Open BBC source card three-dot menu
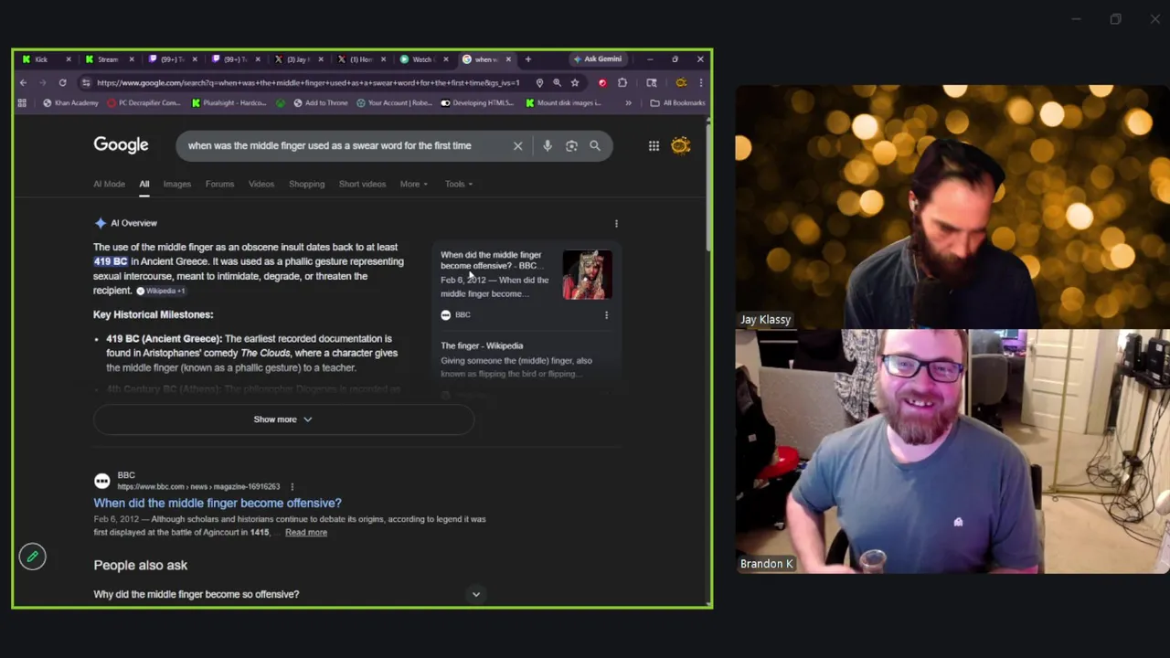Image resolution: width=1170 pixels, height=658 pixels. tap(606, 315)
